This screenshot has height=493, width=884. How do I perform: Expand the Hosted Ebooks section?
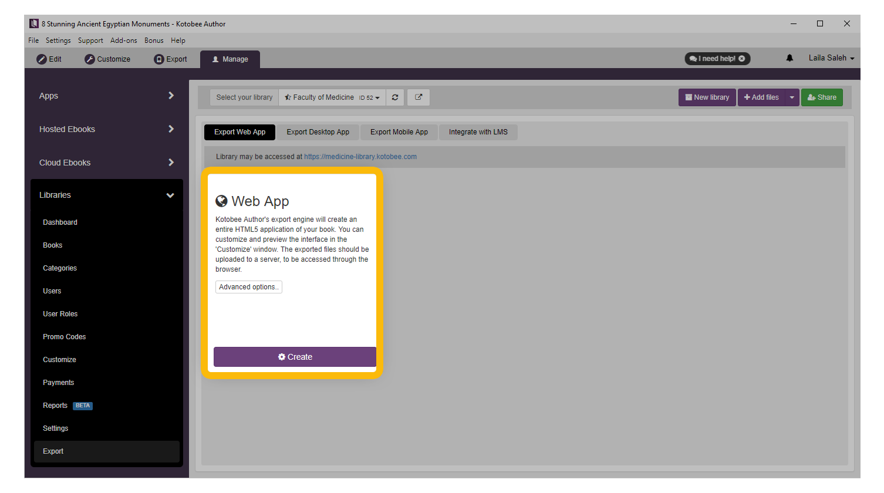(107, 129)
